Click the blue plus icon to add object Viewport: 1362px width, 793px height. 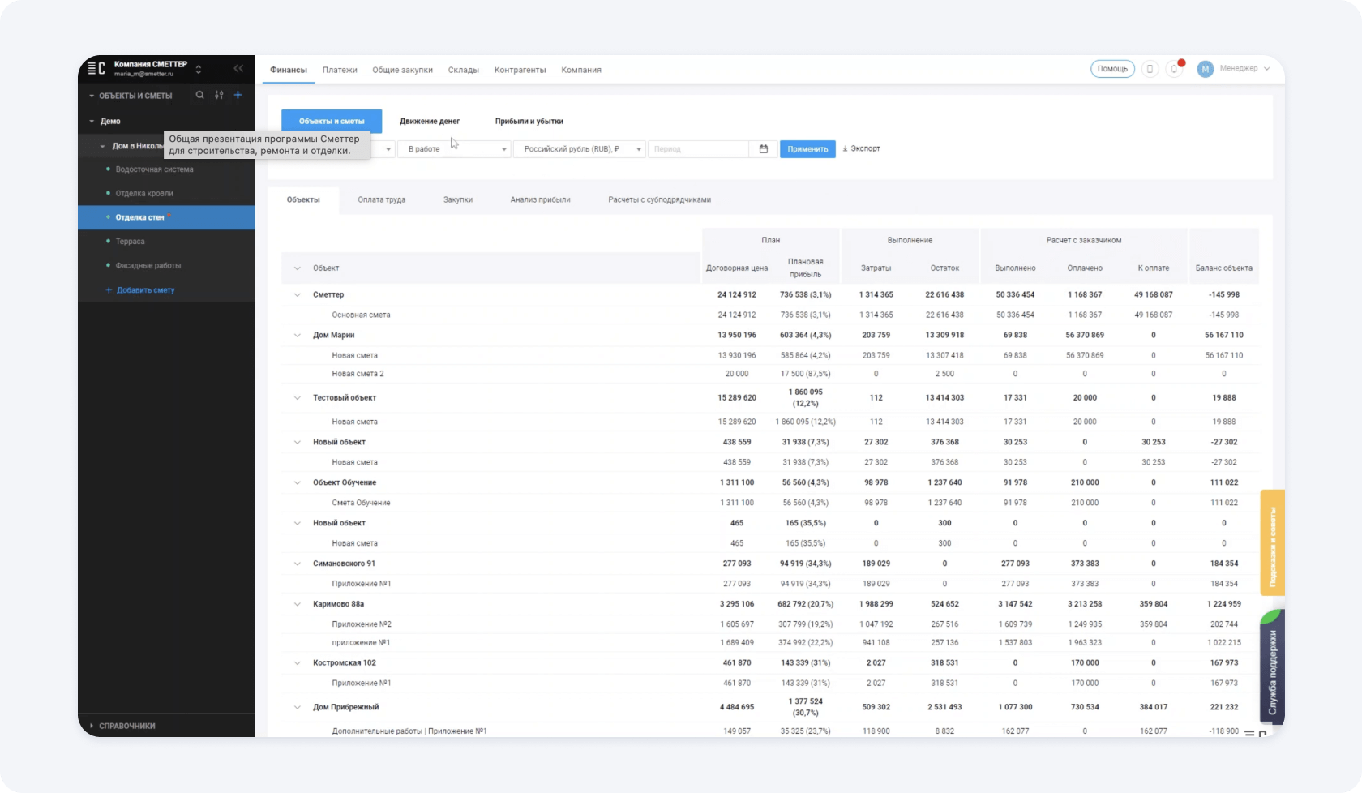(x=238, y=96)
